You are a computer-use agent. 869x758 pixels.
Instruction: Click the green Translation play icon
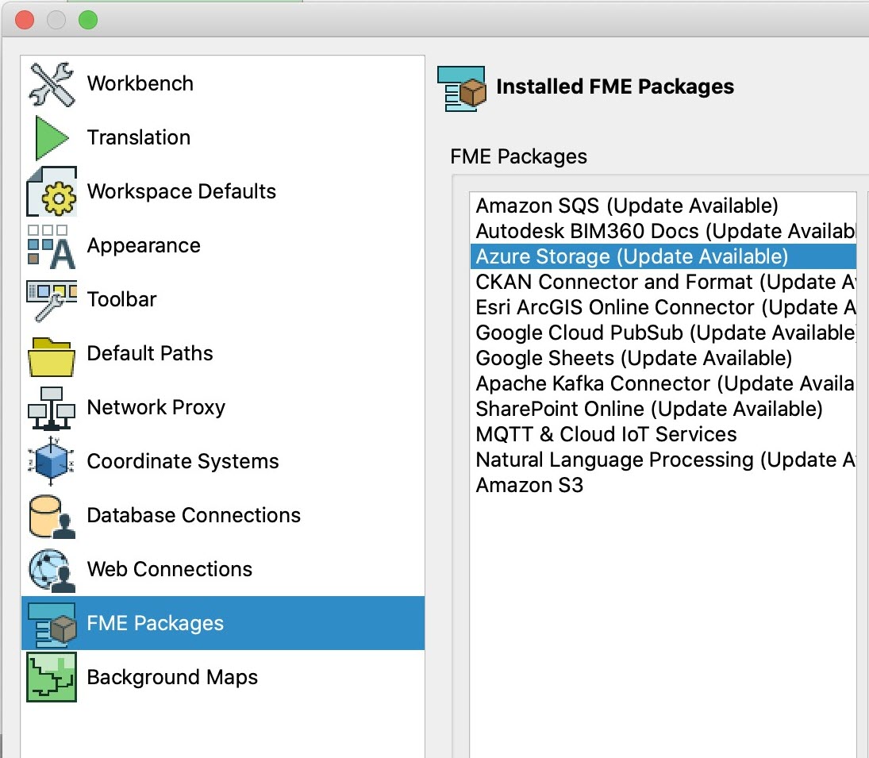coord(52,138)
